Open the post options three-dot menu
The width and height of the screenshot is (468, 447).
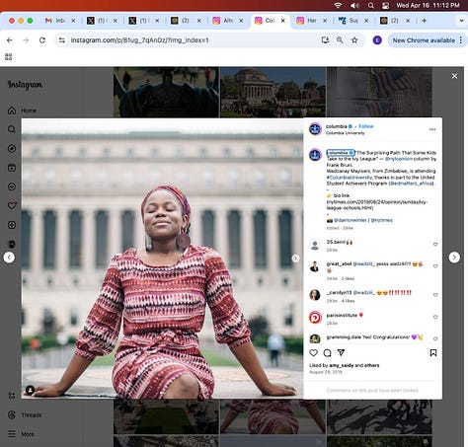(432, 129)
